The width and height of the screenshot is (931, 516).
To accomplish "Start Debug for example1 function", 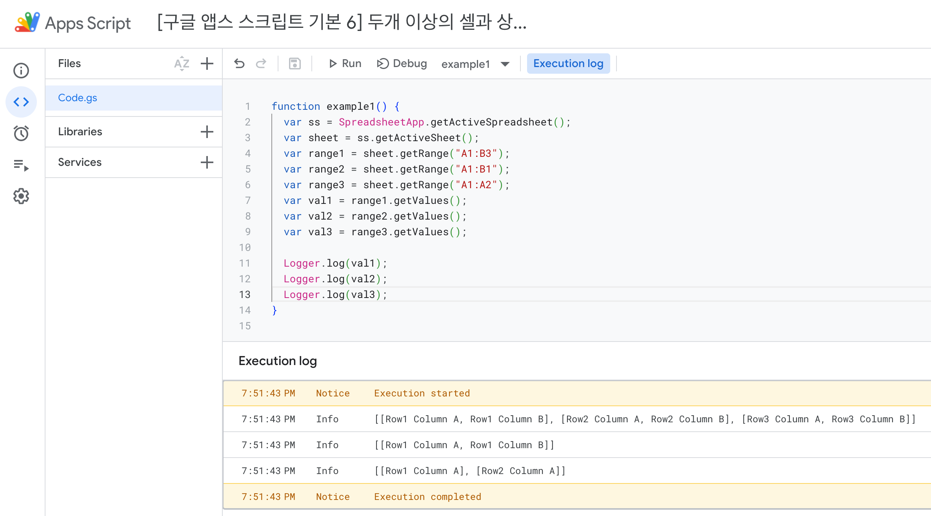I will tap(402, 64).
